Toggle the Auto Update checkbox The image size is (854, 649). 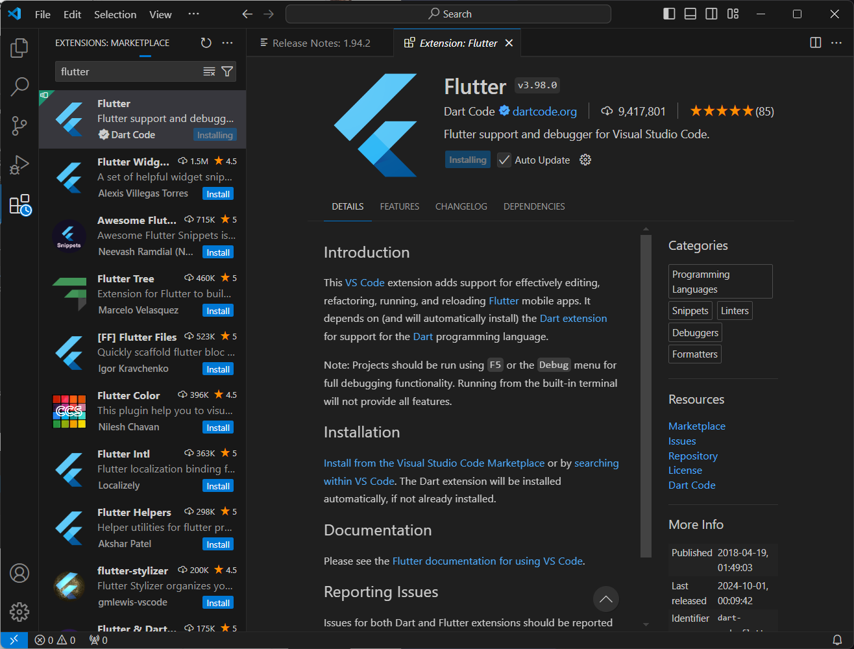click(x=504, y=160)
